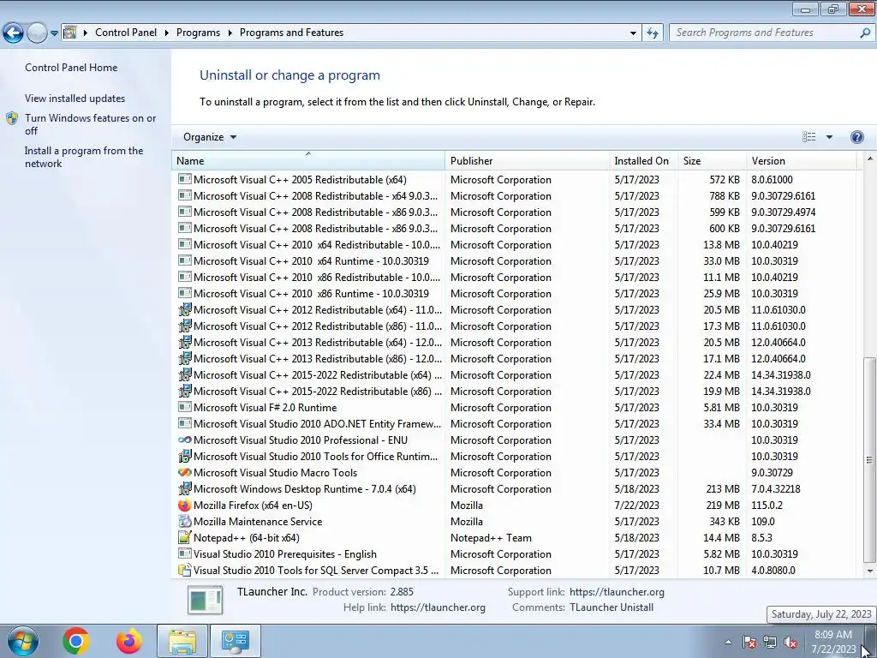Select Visual Studio 2010 Professional - ENU icon

click(184, 440)
